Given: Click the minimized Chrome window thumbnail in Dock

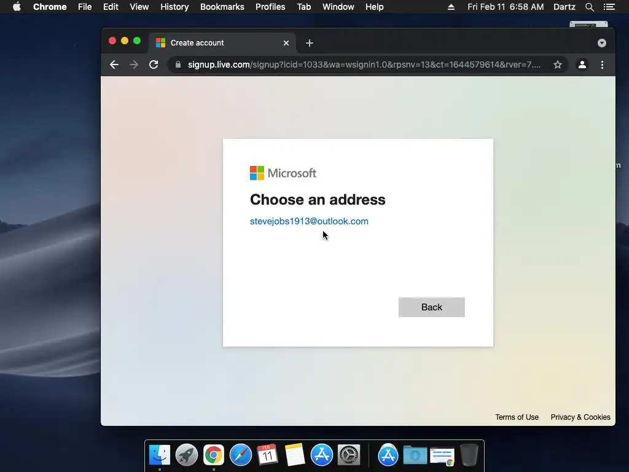Looking at the screenshot, I should click(x=442, y=457).
